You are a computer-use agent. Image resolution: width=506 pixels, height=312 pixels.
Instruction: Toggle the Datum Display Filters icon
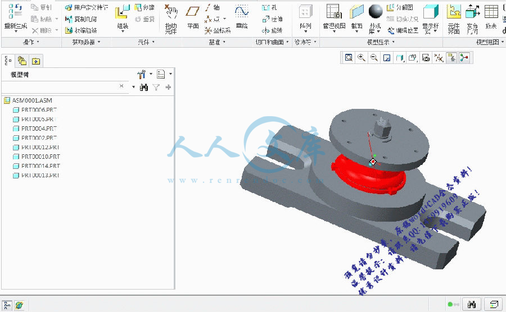(x=438, y=58)
